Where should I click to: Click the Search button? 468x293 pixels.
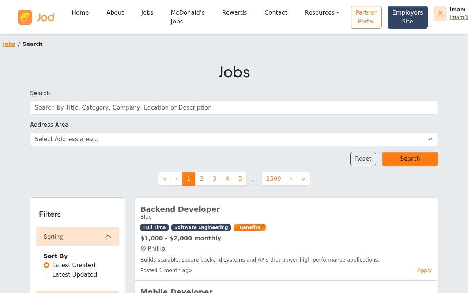click(x=410, y=159)
